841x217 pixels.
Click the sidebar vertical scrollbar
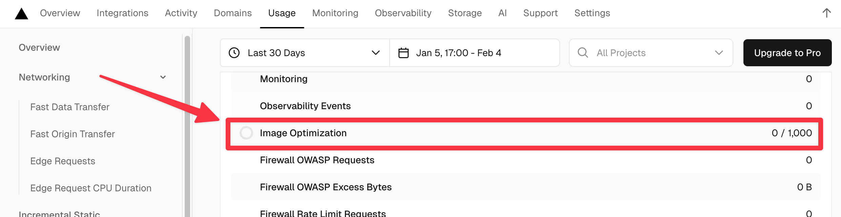point(187,125)
